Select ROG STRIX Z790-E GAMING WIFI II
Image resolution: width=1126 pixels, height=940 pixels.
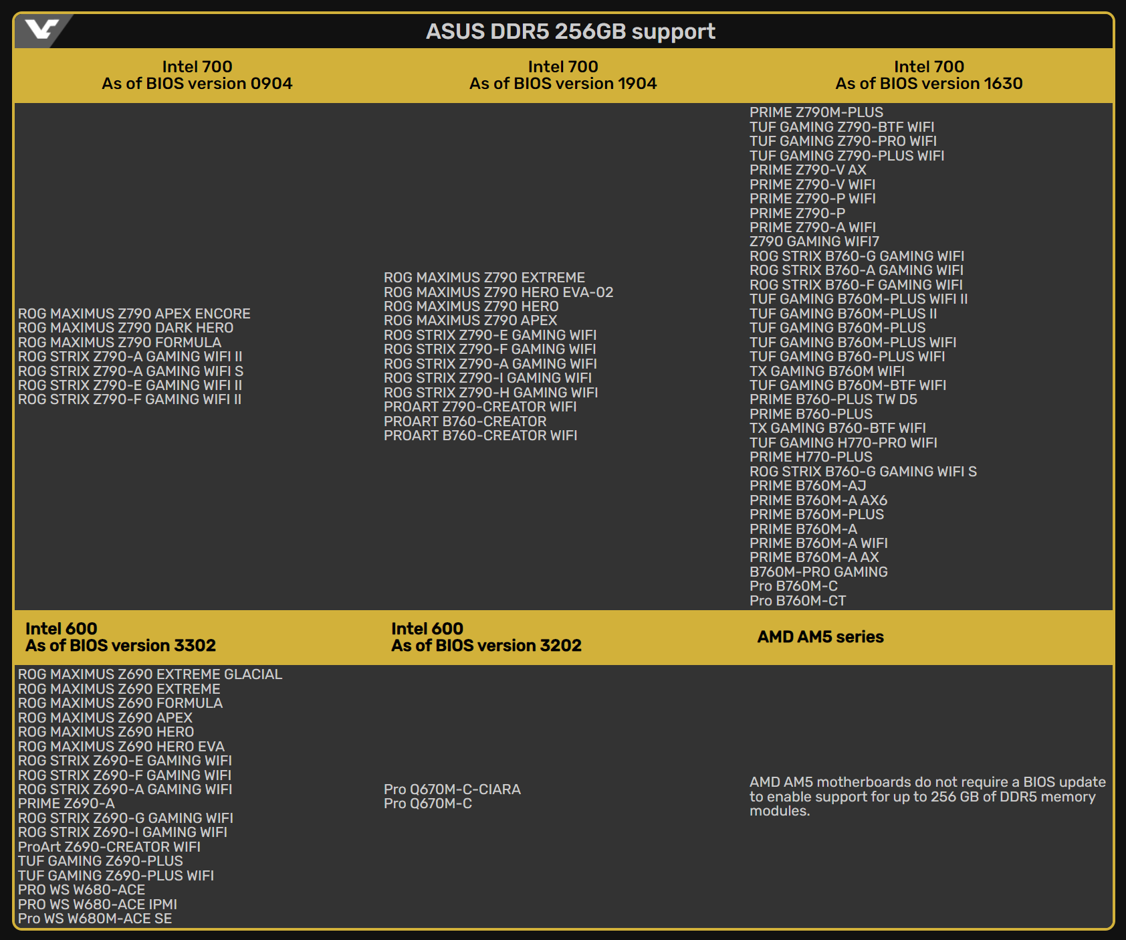coord(130,385)
